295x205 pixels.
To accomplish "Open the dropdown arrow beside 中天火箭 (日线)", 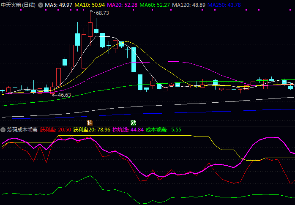I will (41, 5).
